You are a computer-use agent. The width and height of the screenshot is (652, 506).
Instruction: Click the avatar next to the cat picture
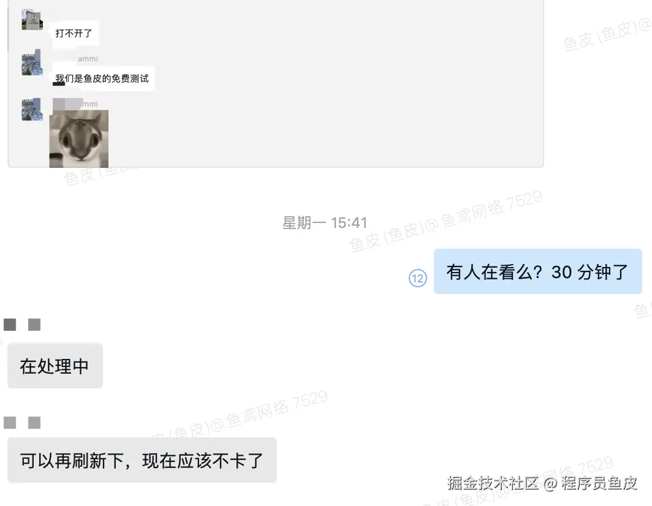pyautogui.click(x=32, y=110)
